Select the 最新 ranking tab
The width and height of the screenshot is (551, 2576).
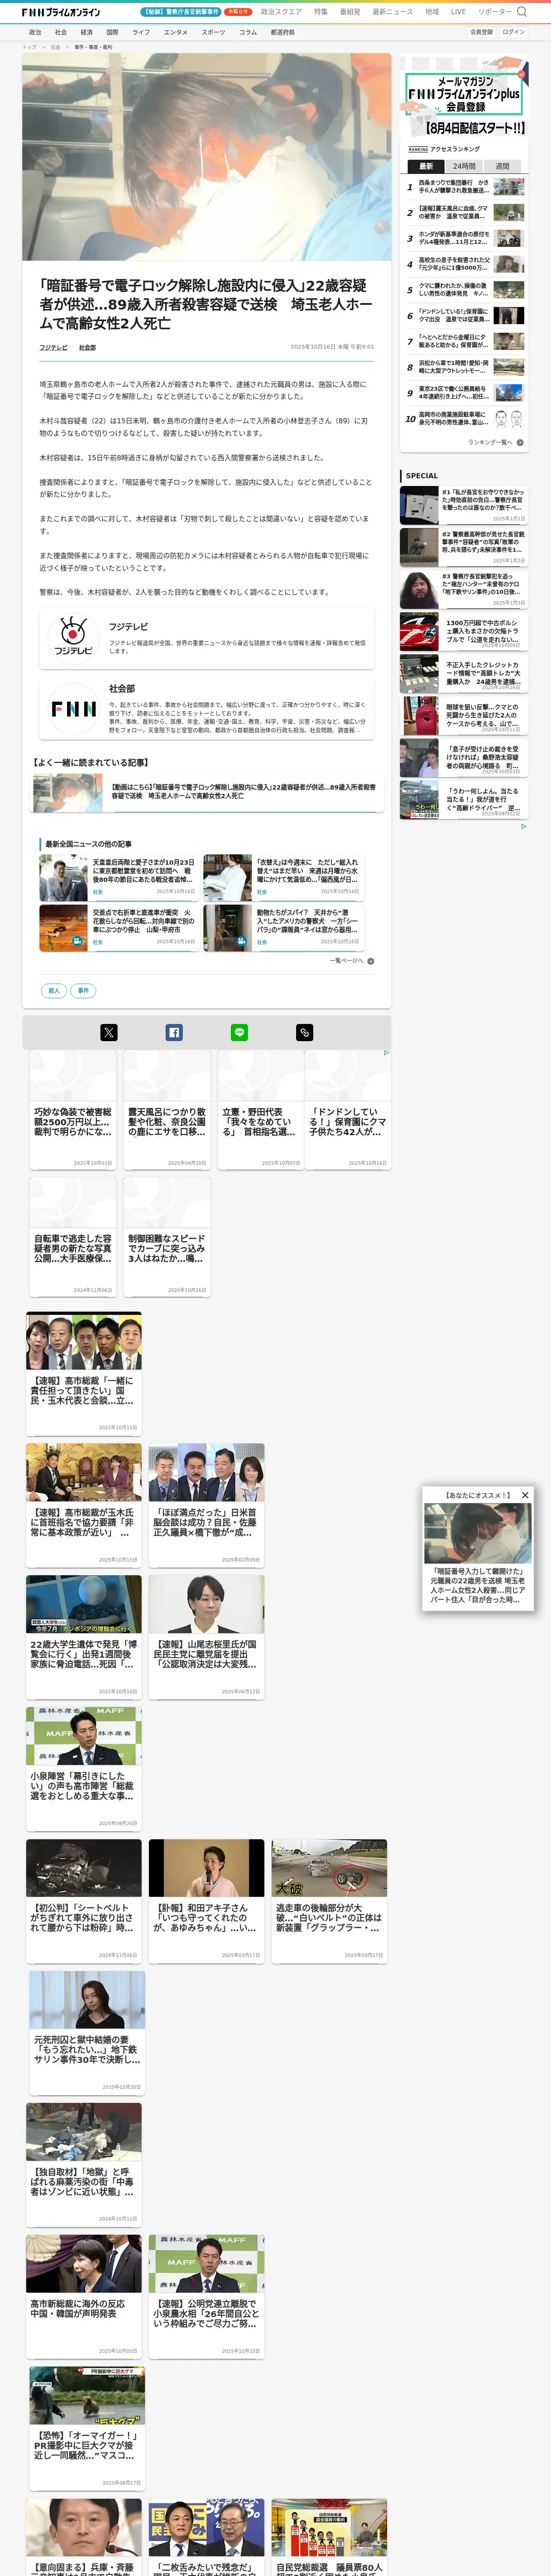[x=426, y=166]
